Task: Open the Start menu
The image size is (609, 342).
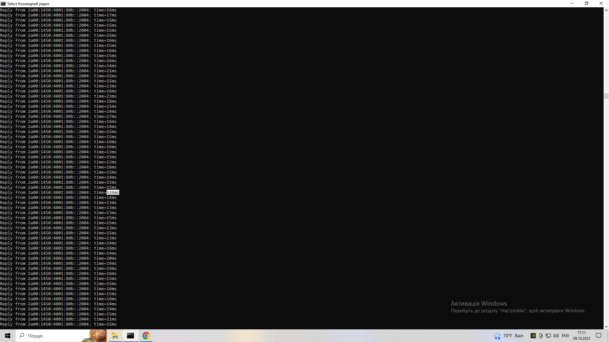Action: [8, 336]
